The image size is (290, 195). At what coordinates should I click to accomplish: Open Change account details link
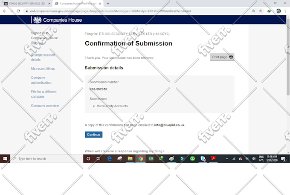pos(43,57)
